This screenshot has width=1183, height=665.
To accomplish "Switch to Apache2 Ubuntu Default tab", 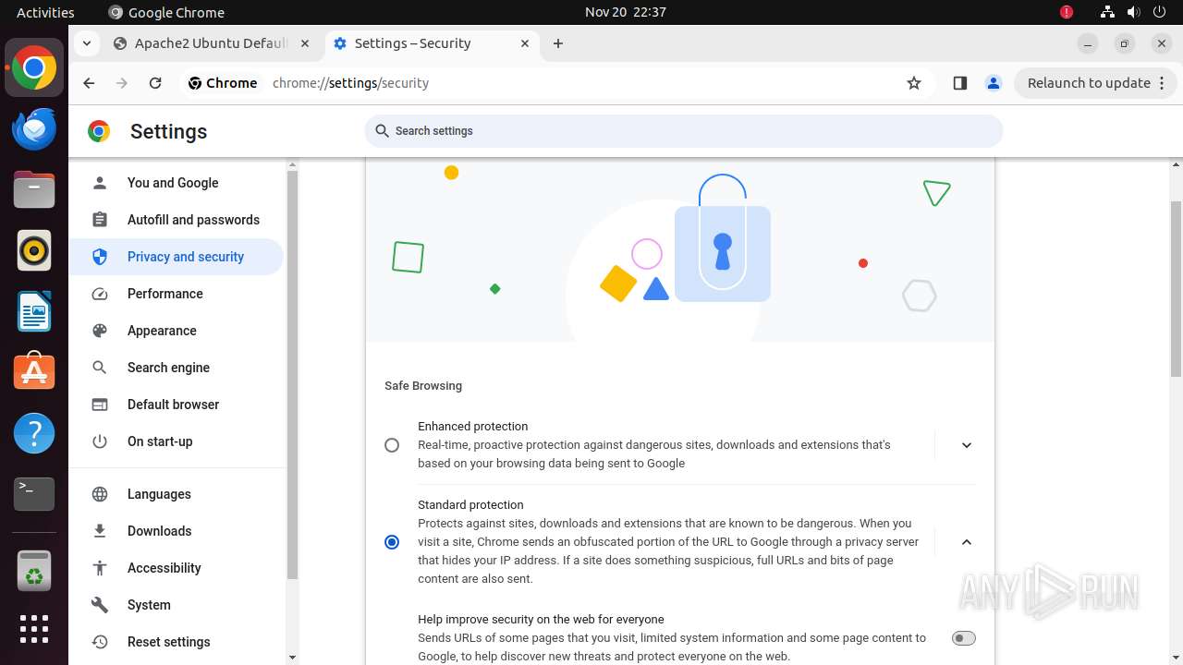I will (212, 43).
